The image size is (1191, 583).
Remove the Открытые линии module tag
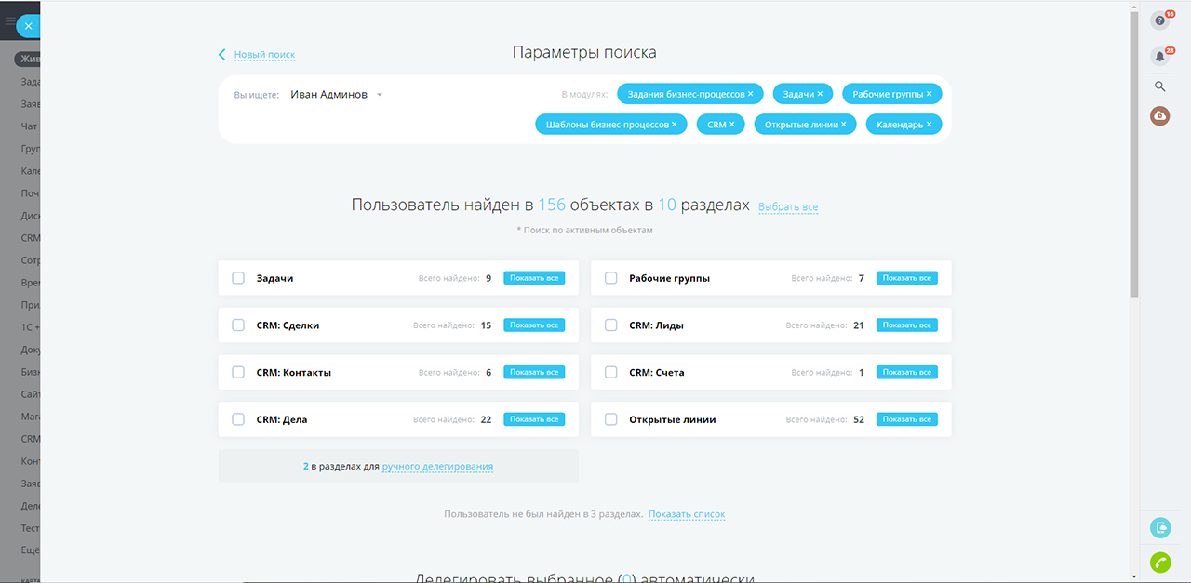[844, 124]
